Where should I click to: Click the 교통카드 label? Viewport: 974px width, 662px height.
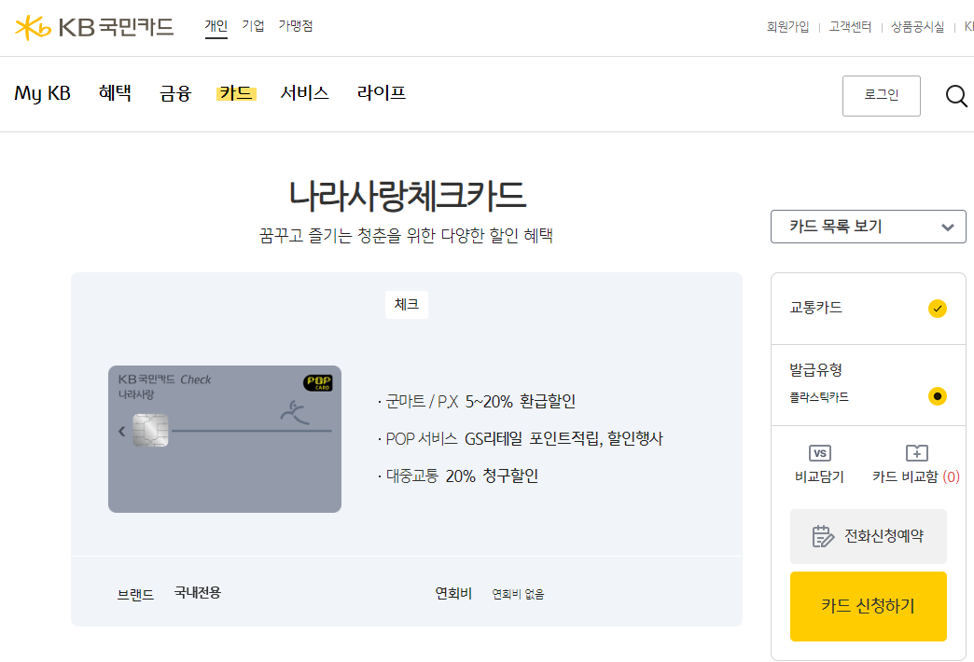[x=815, y=308]
